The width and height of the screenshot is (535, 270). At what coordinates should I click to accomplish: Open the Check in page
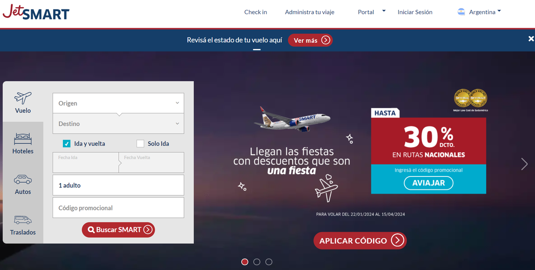pyautogui.click(x=255, y=12)
